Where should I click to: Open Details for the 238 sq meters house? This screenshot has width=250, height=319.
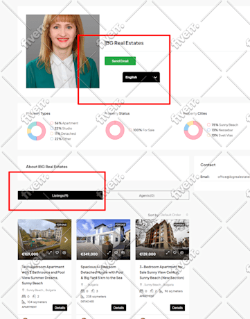coord(118,308)
